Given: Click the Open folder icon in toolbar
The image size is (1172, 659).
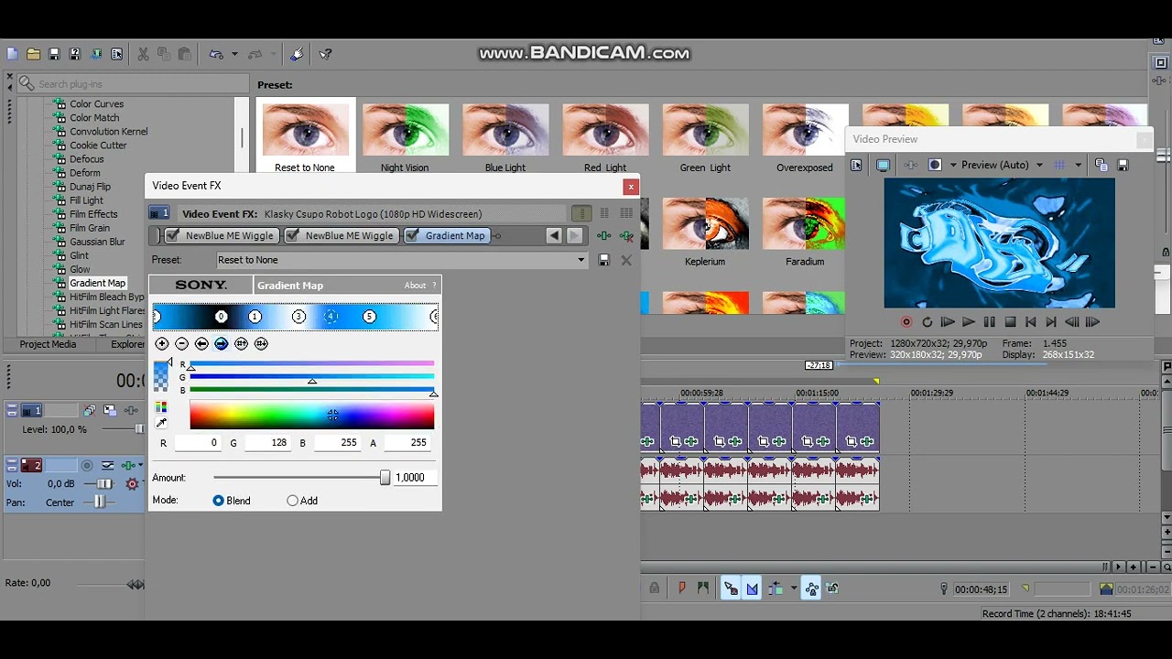Looking at the screenshot, I should click(x=33, y=54).
